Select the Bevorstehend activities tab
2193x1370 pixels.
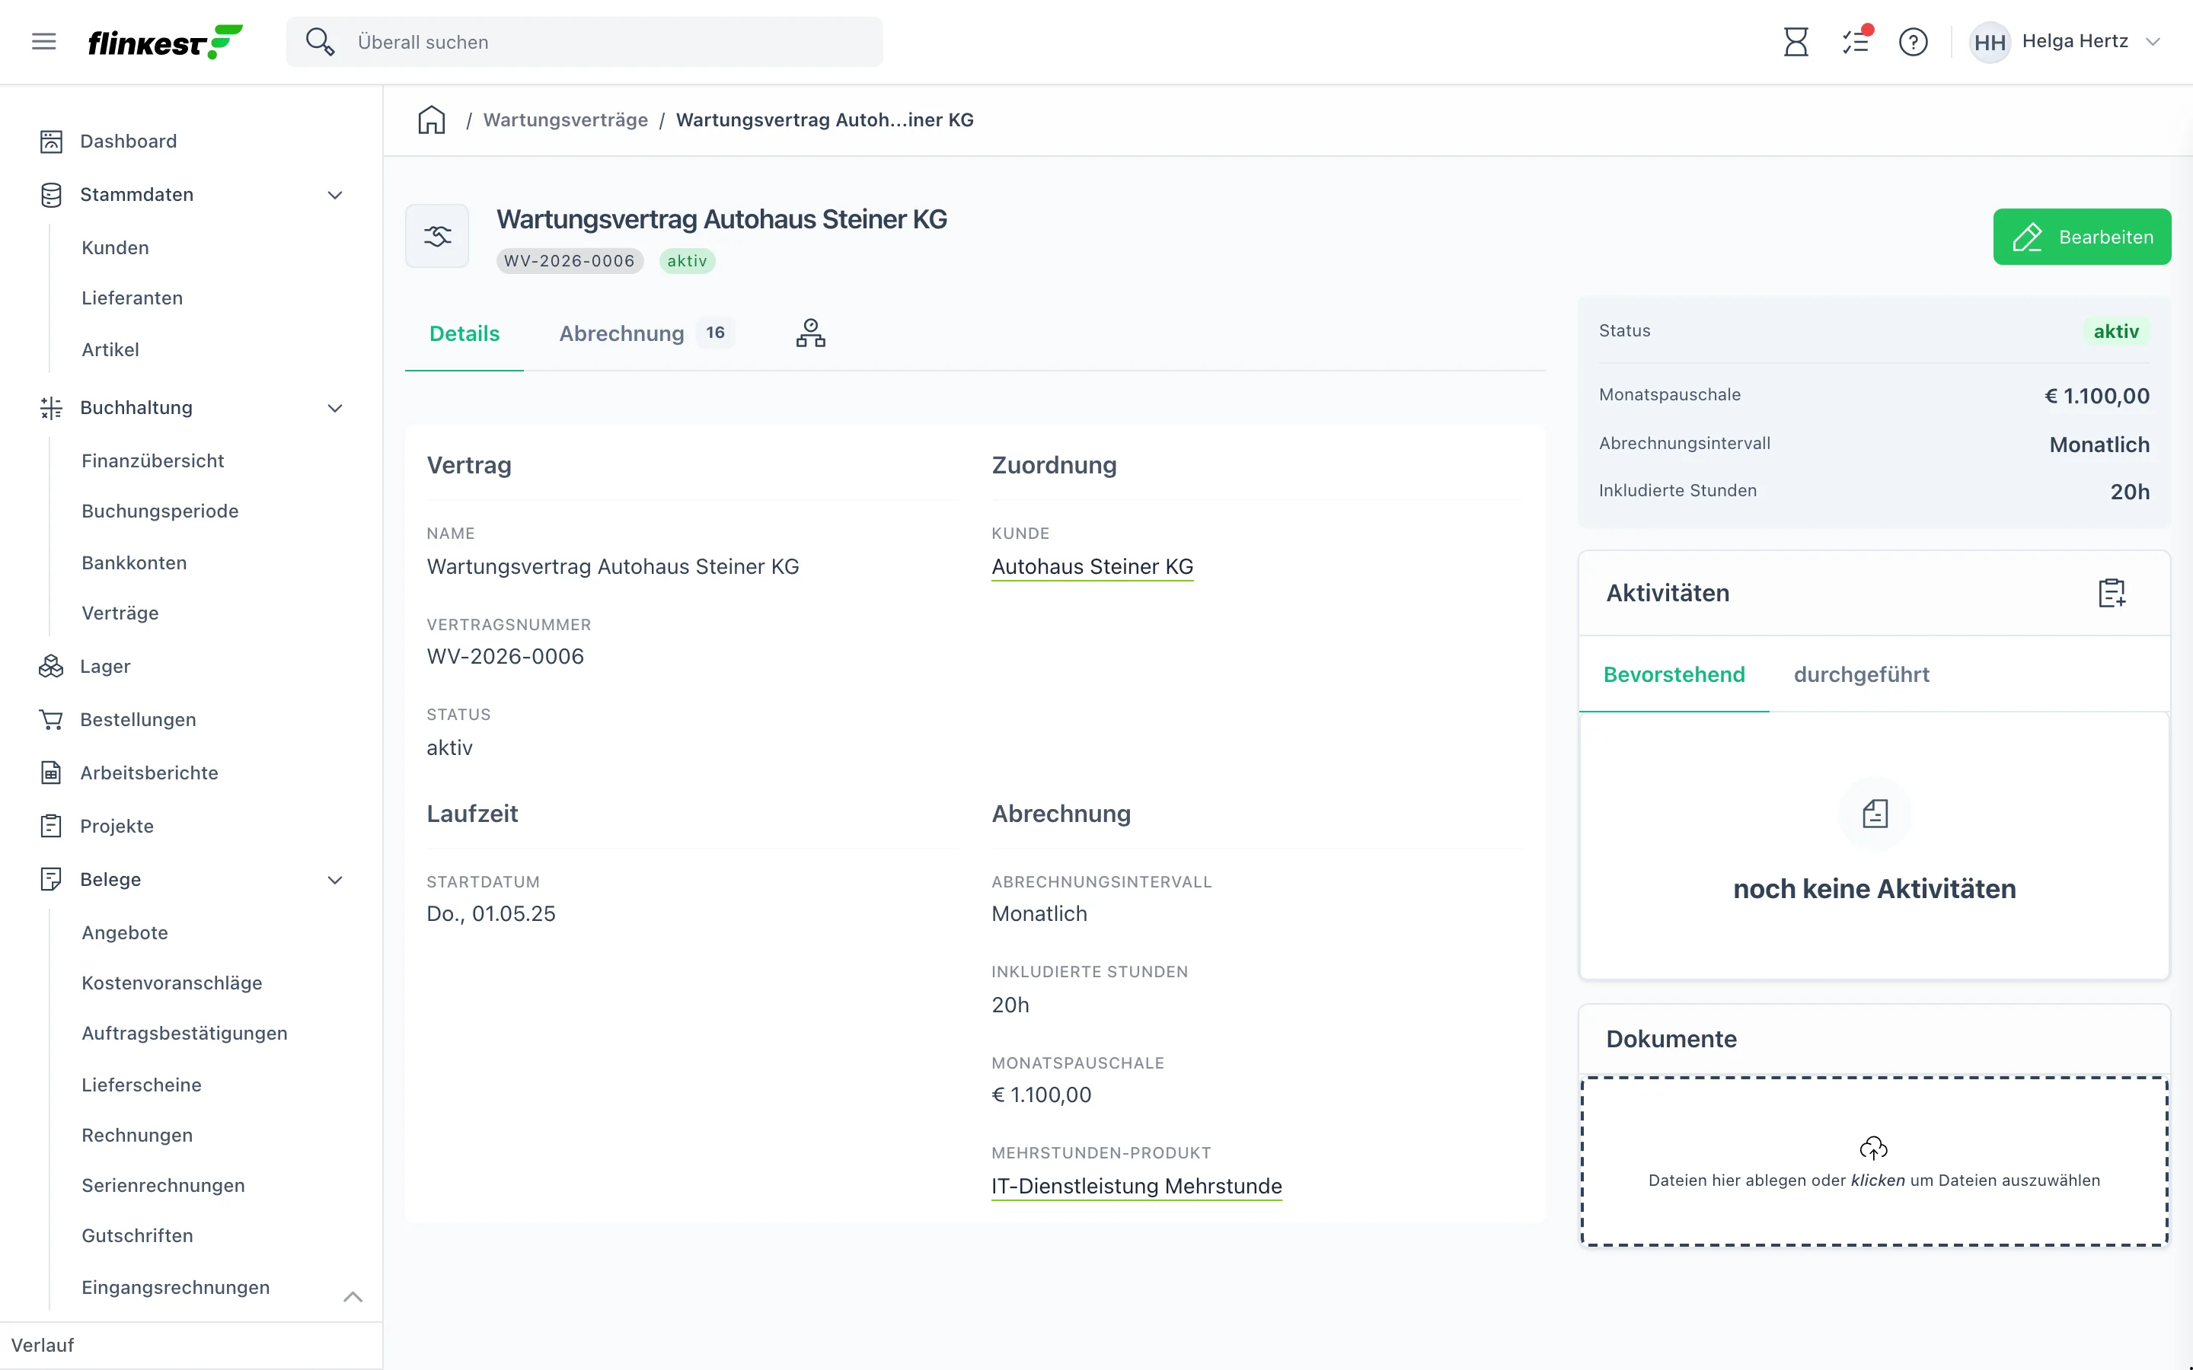(1674, 674)
